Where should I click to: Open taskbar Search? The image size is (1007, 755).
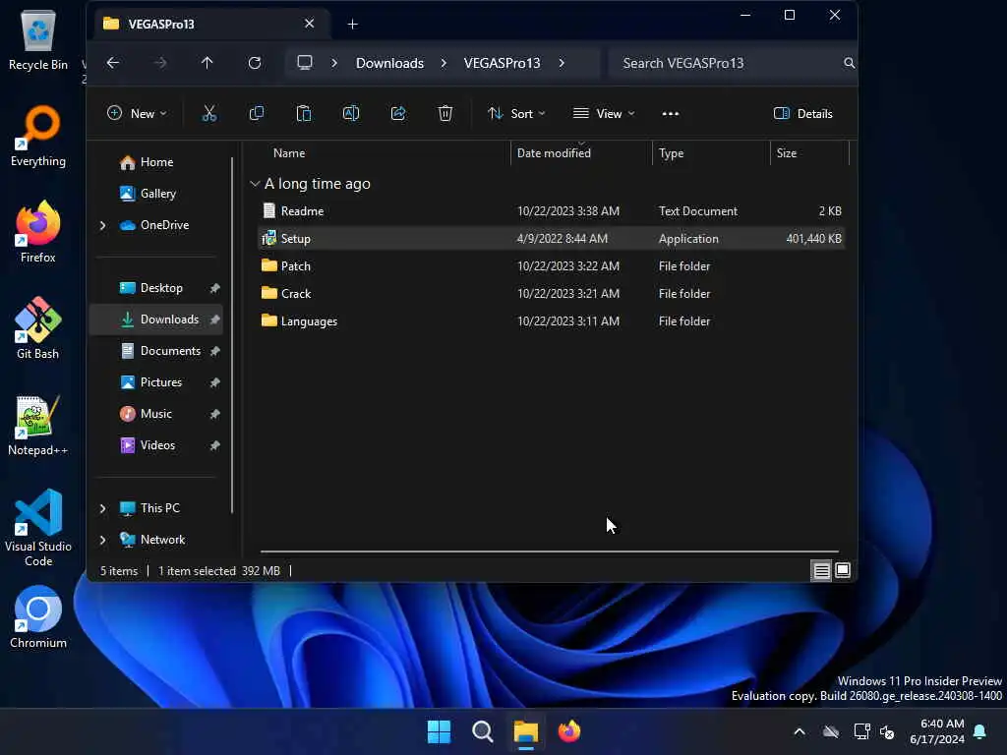click(482, 731)
